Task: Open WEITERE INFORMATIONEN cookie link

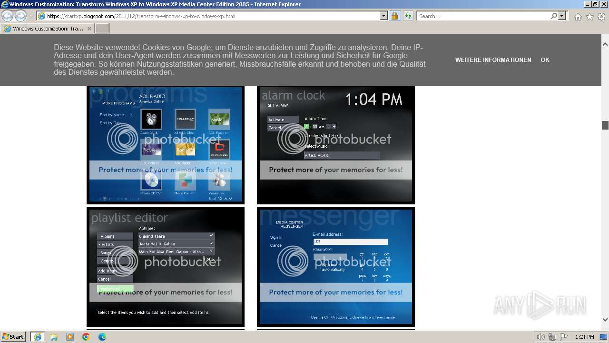Action: click(x=493, y=60)
